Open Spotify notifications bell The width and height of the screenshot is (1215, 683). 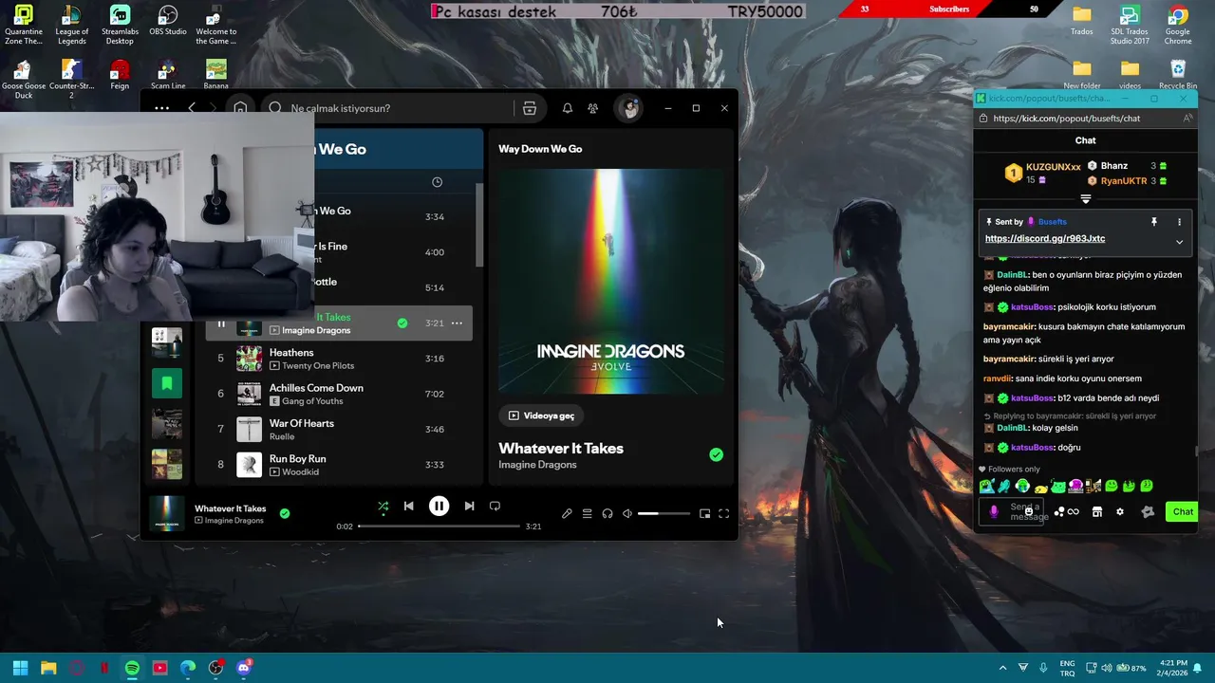pos(567,108)
